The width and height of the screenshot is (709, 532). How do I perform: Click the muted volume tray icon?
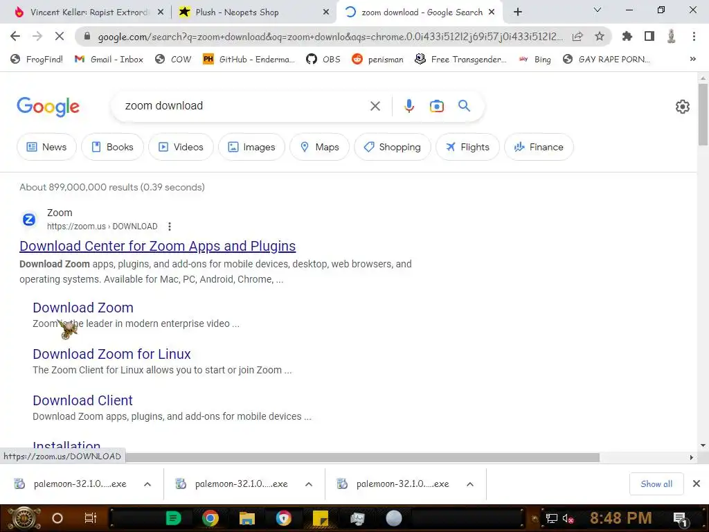(568, 518)
